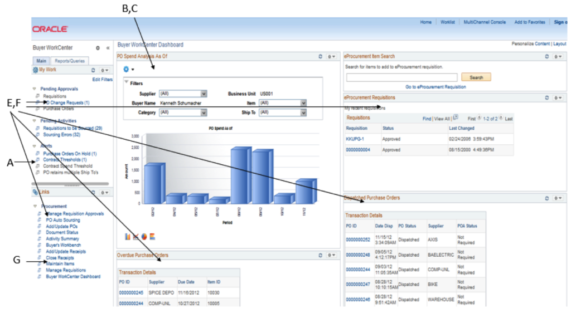The width and height of the screenshot is (571, 318).
Task: Collapse the Filters section
Action: pos(126,84)
